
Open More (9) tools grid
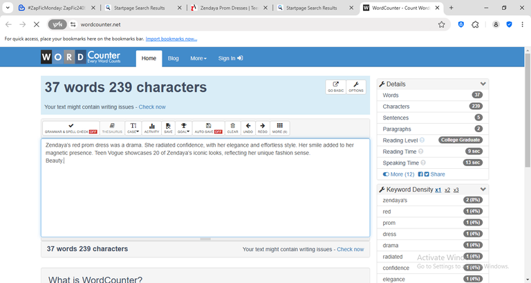click(280, 128)
